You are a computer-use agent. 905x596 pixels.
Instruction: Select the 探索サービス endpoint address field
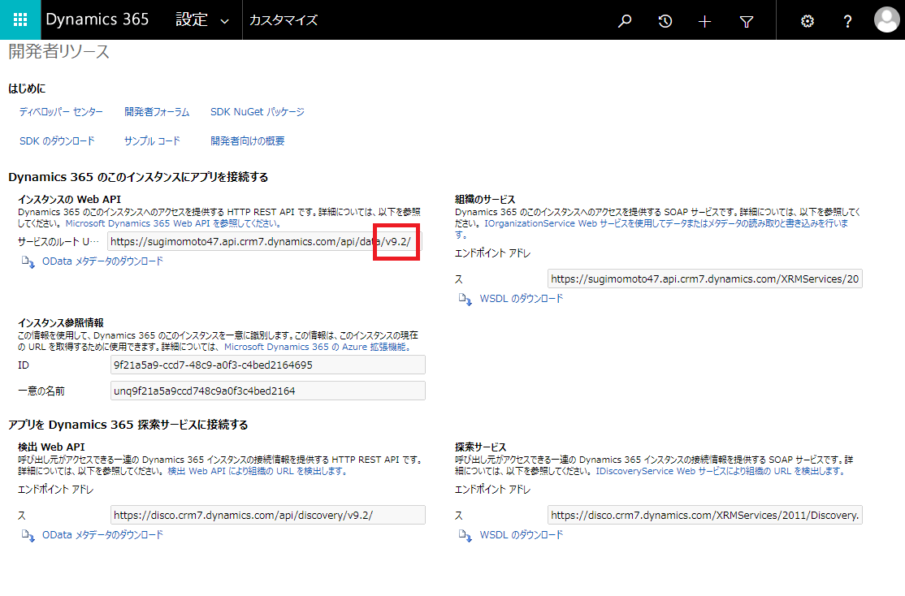click(704, 516)
